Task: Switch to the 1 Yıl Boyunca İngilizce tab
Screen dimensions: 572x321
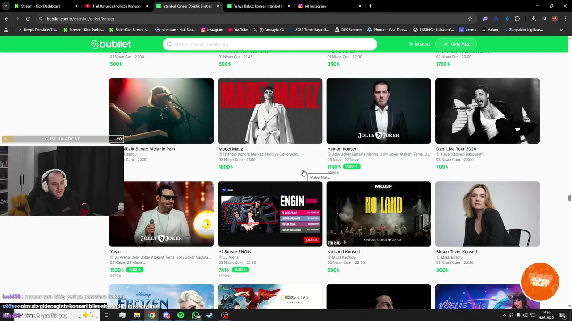Action: (117, 6)
